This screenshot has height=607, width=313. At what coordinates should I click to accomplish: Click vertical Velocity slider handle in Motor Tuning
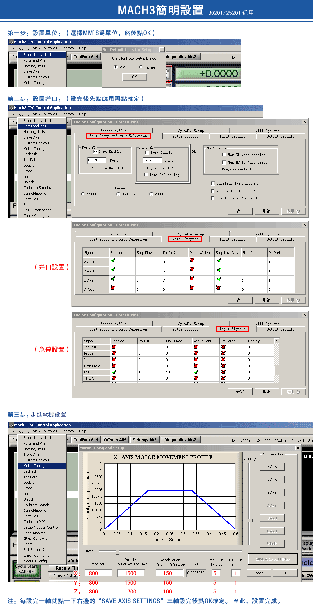point(249,520)
